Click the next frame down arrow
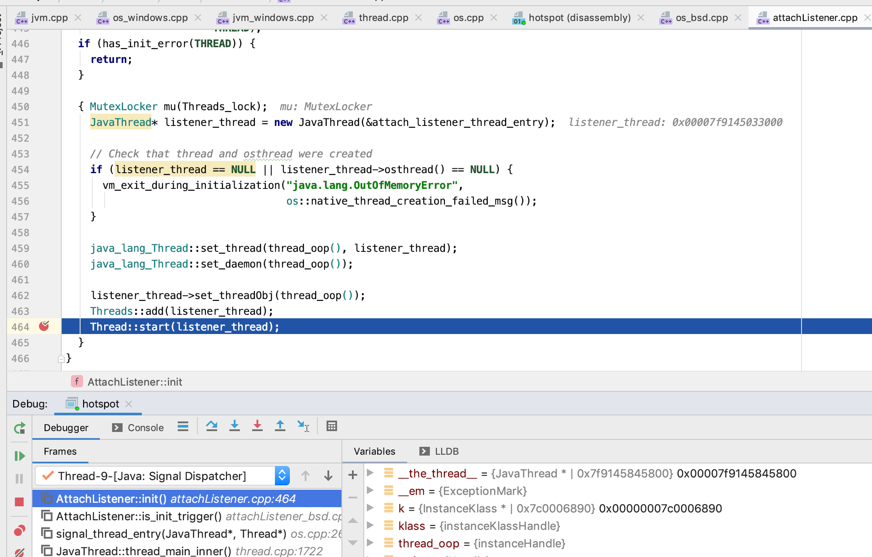Viewport: 872px width, 557px height. 328,476
